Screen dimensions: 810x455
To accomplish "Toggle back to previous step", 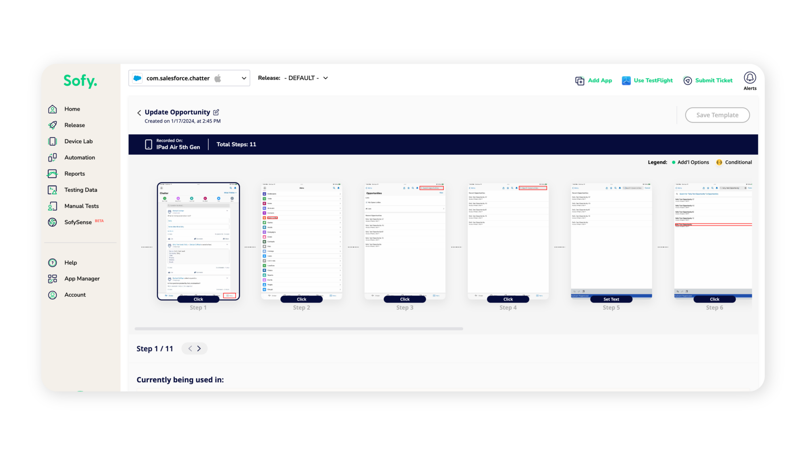I will [189, 348].
